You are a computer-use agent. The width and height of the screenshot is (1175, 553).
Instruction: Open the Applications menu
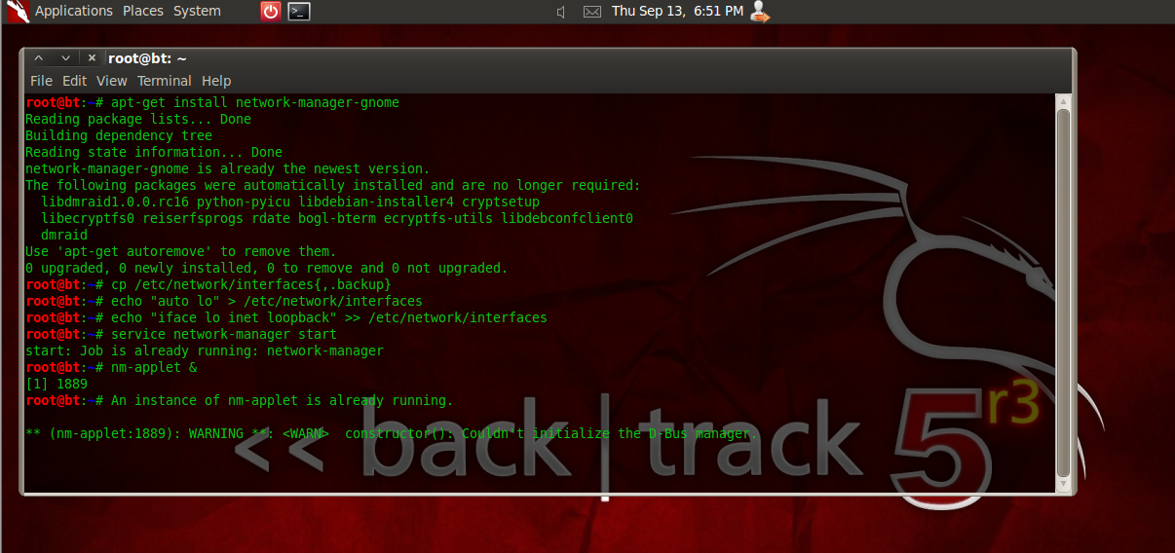click(x=73, y=12)
